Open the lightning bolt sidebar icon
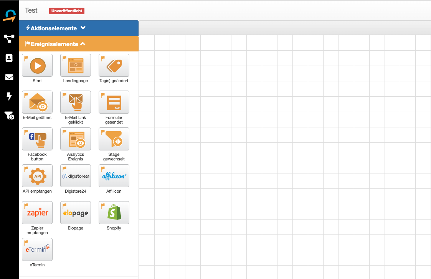This screenshot has height=279, width=431. 9,96
